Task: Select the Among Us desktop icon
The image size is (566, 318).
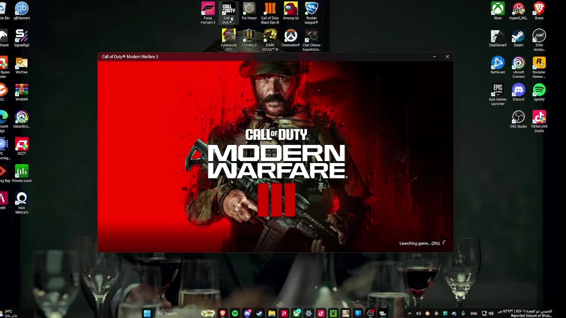Action: [x=291, y=11]
